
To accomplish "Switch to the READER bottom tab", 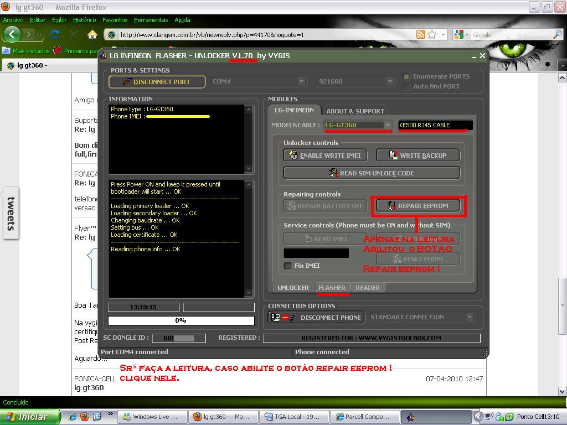I will [368, 288].
